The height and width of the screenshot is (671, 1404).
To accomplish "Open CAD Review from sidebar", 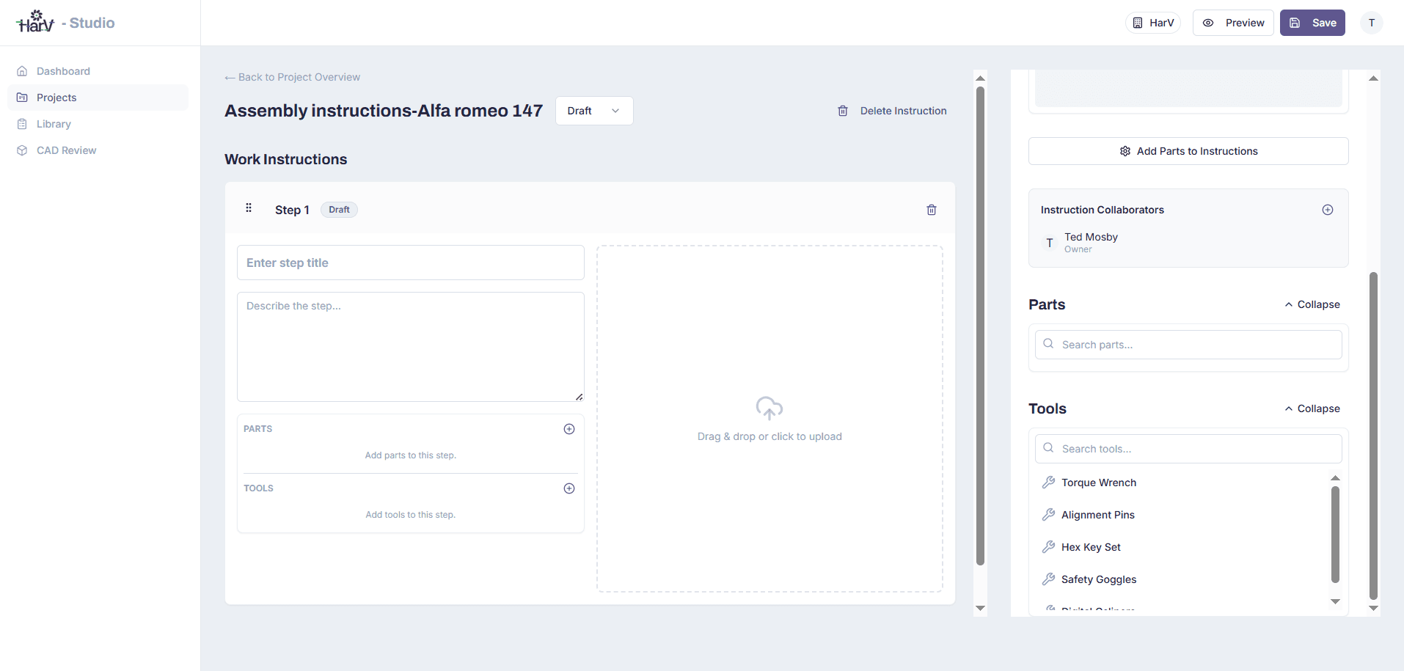I will tap(98, 150).
